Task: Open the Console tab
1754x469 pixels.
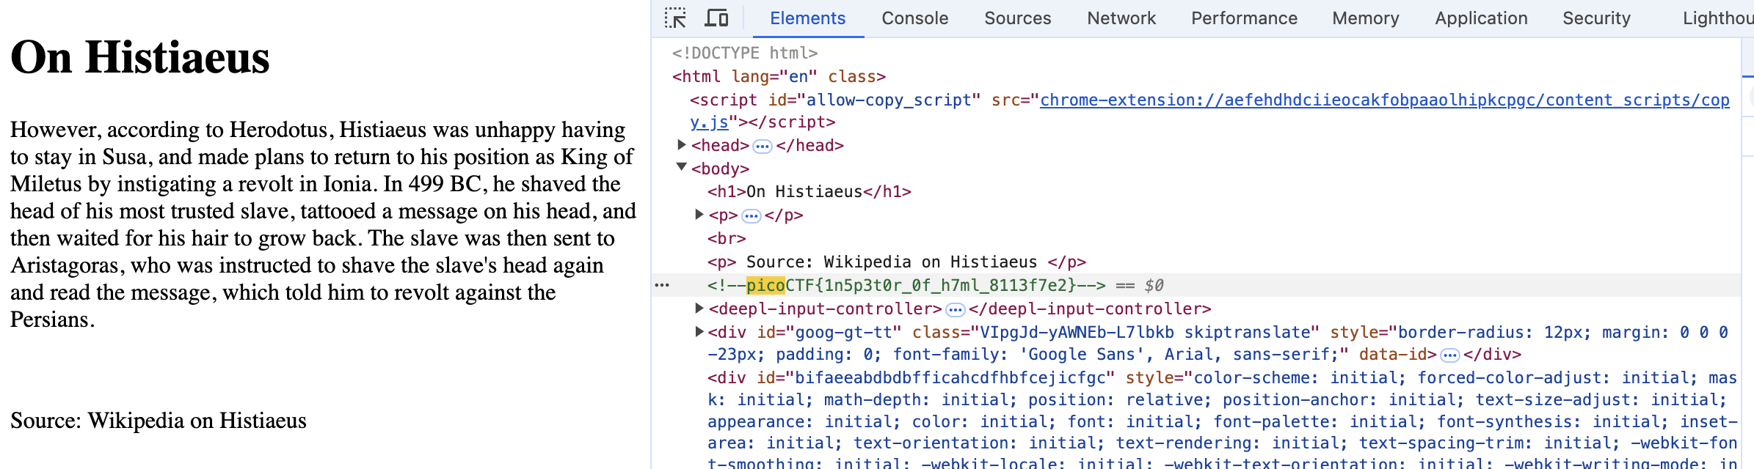Action: point(915,18)
